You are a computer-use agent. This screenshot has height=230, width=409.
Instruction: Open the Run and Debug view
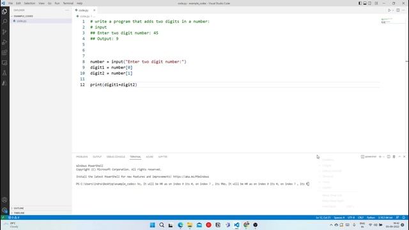pyautogui.click(x=4, y=42)
